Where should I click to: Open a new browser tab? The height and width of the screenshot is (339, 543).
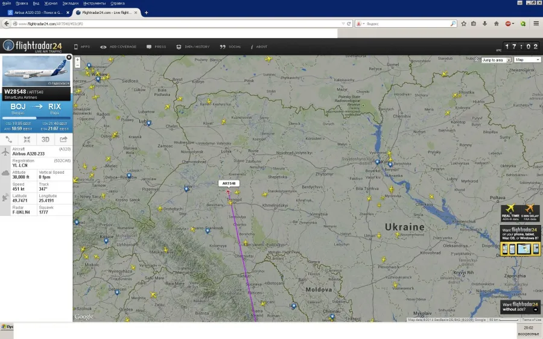pyautogui.click(x=146, y=13)
